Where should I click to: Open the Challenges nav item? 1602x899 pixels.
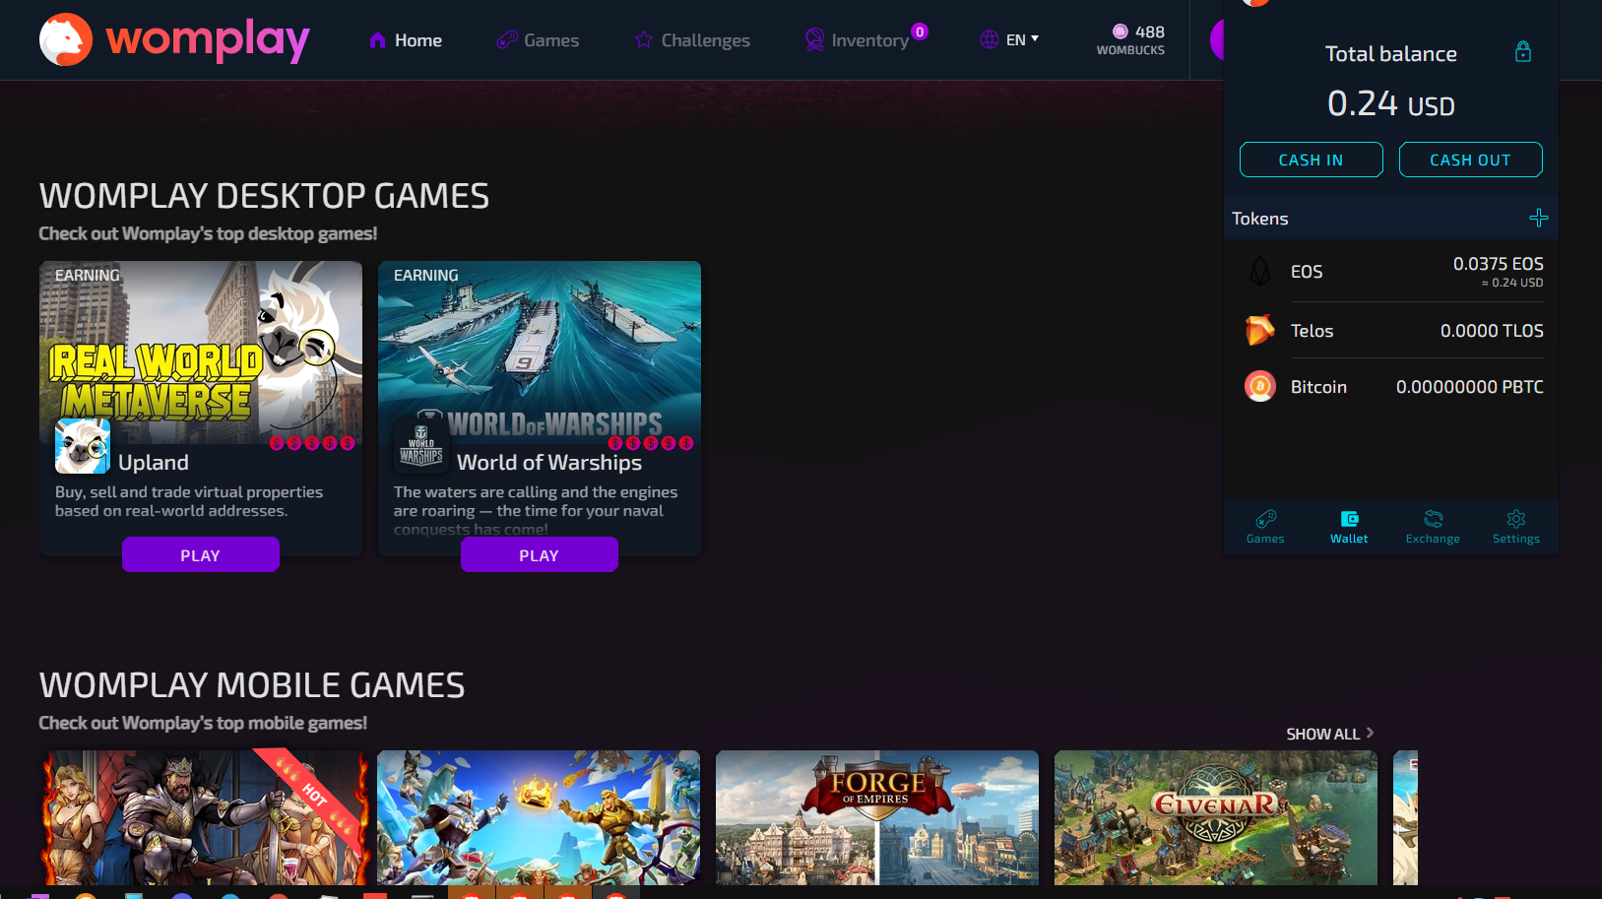[x=692, y=40]
